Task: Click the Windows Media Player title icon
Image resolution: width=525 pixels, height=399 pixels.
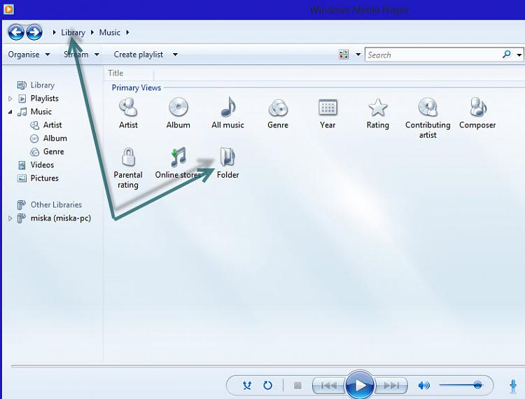Action: click(8, 9)
